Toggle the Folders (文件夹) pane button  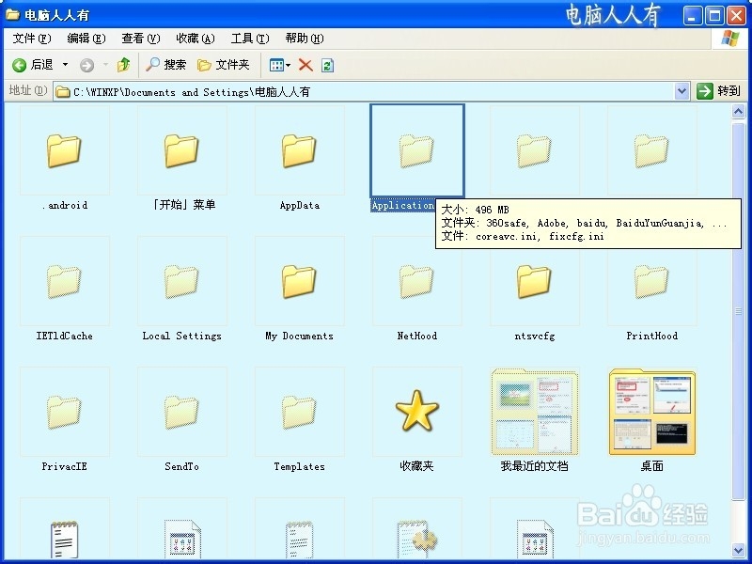pyautogui.click(x=224, y=64)
